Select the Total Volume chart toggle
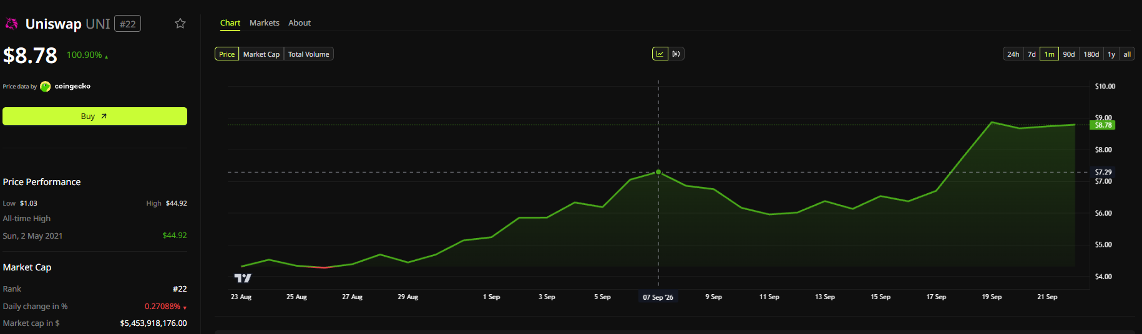 (x=308, y=54)
